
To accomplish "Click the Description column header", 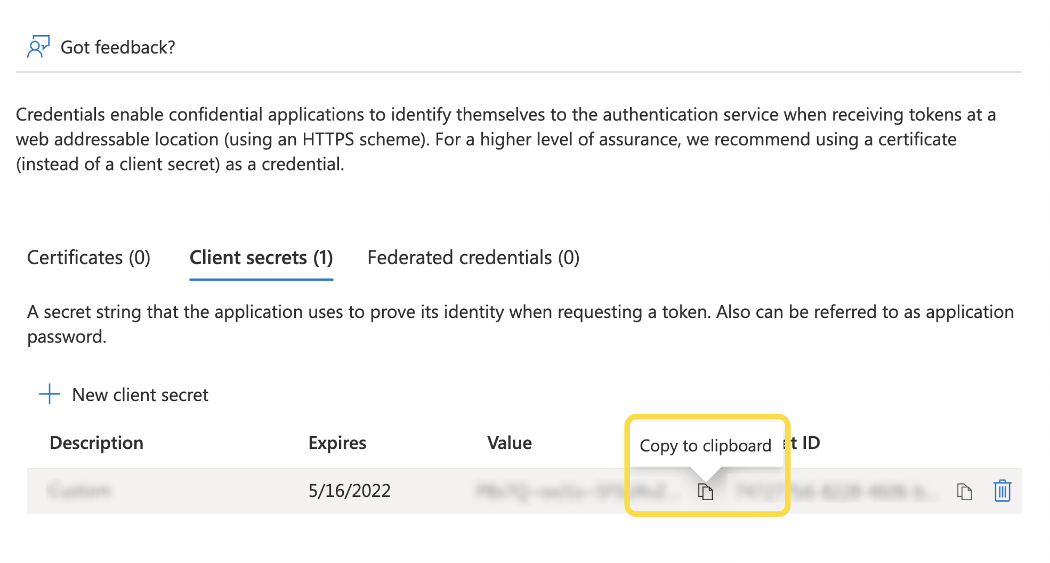I will click(96, 443).
